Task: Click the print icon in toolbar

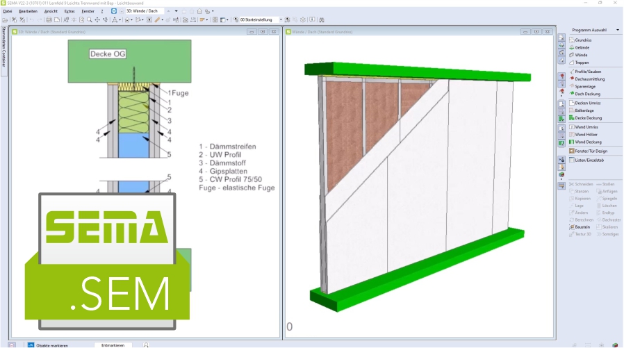Action: (x=47, y=20)
